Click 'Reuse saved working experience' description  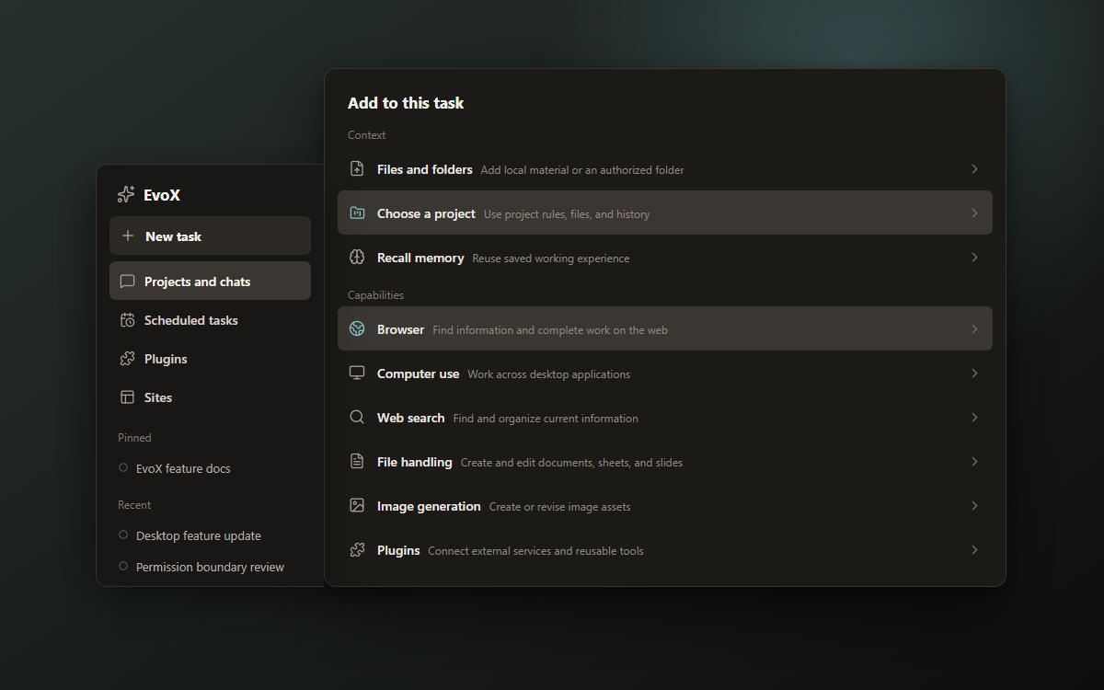[x=551, y=258]
